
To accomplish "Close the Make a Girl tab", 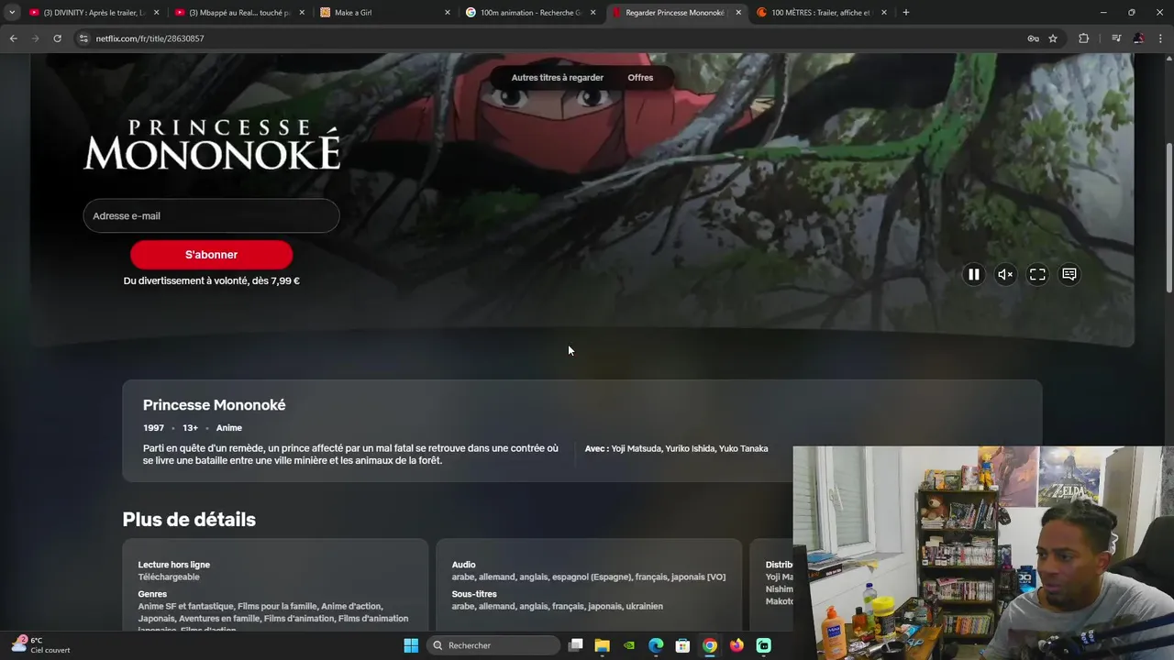I will pyautogui.click(x=448, y=13).
